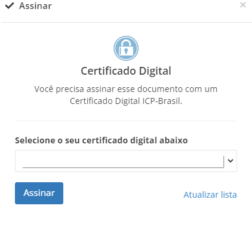252x230 pixels.
Task: Open the digital certificate selection combo box
Action: [x=126, y=161]
